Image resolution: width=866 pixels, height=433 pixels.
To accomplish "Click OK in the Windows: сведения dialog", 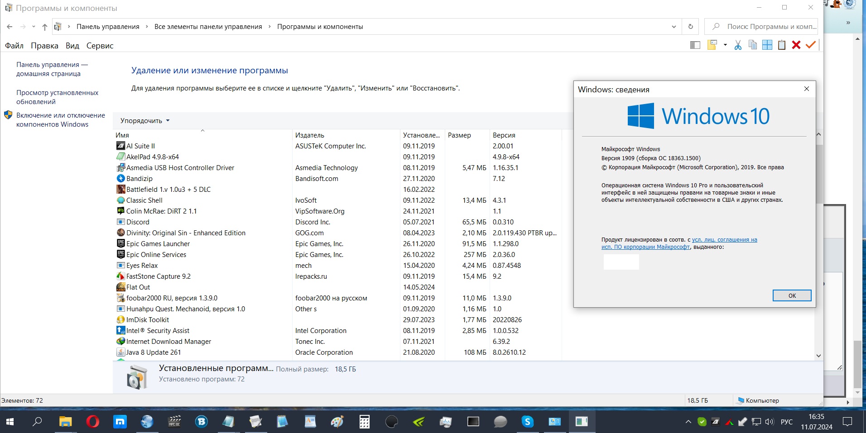I will pyautogui.click(x=792, y=295).
